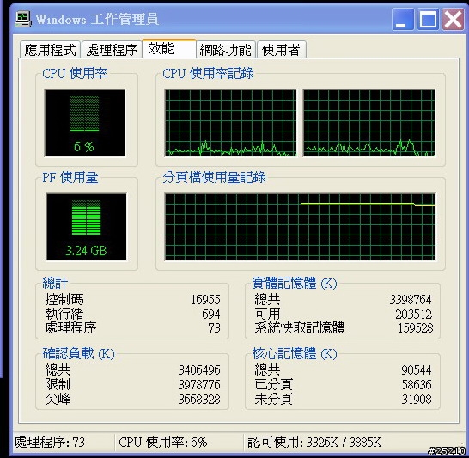Open the 處理程序 tab
This screenshot has height=458, width=469.
tap(112, 49)
